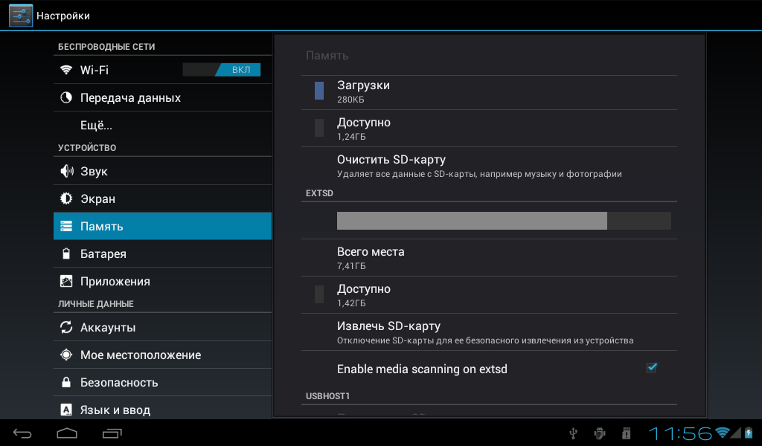
Task: Tap the Screen (Экран) brightness icon
Action: point(66,199)
